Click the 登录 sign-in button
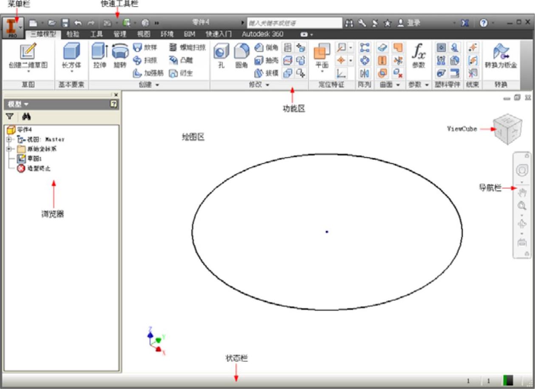Viewport: 535px width, 389px height. click(409, 23)
